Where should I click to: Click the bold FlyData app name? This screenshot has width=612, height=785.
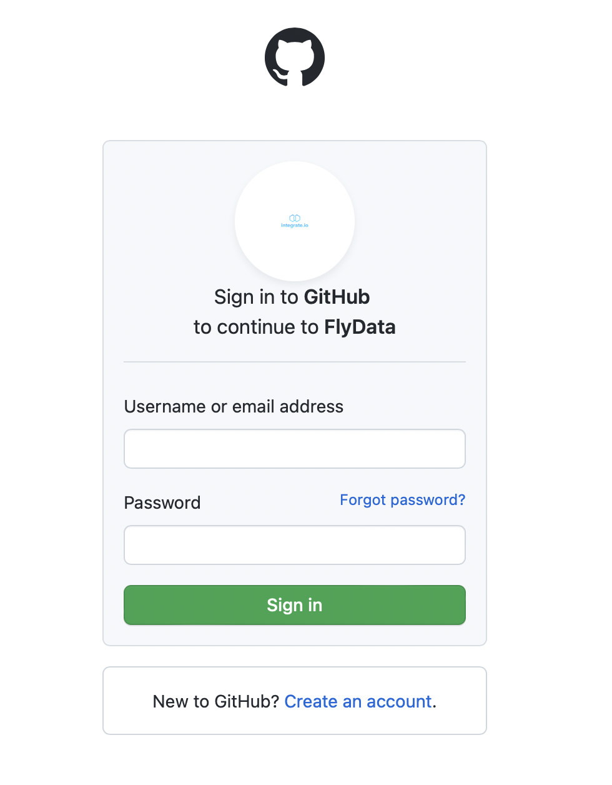tap(360, 327)
